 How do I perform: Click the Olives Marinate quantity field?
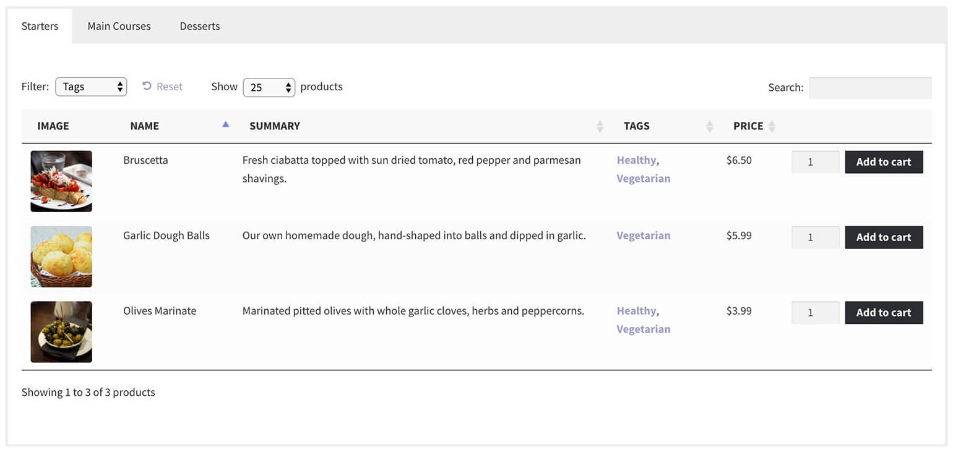(x=815, y=313)
